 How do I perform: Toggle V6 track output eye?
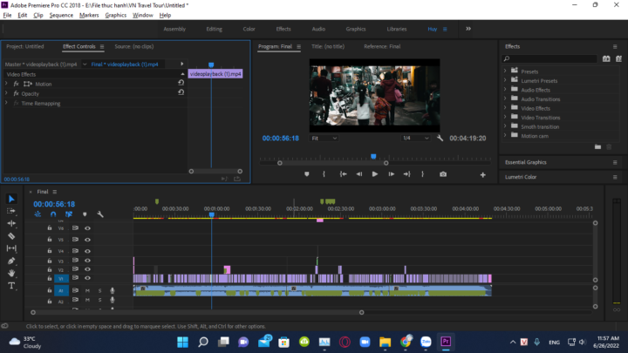click(87, 228)
